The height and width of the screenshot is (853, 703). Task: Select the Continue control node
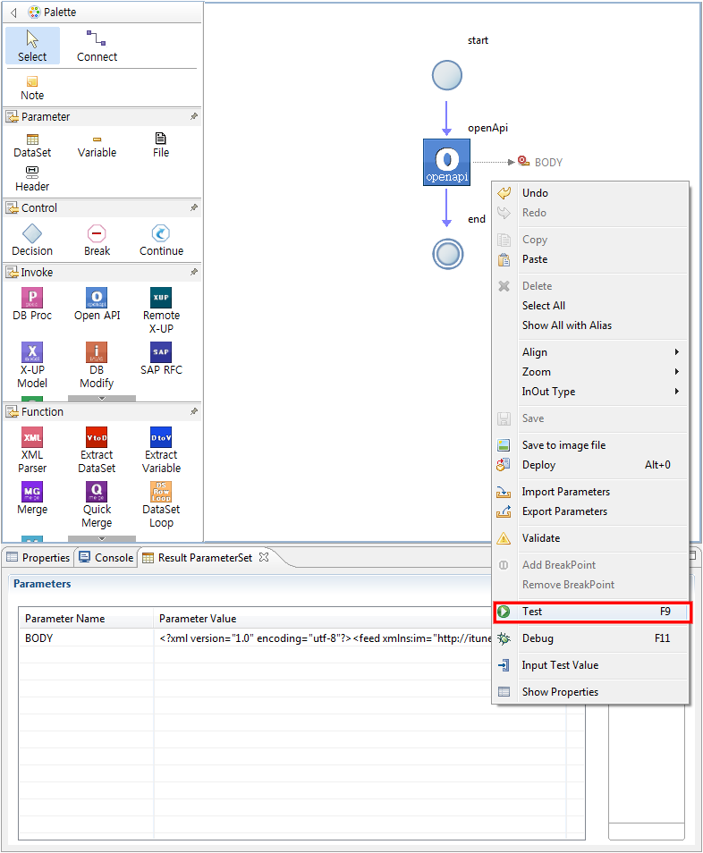pyautogui.click(x=161, y=241)
